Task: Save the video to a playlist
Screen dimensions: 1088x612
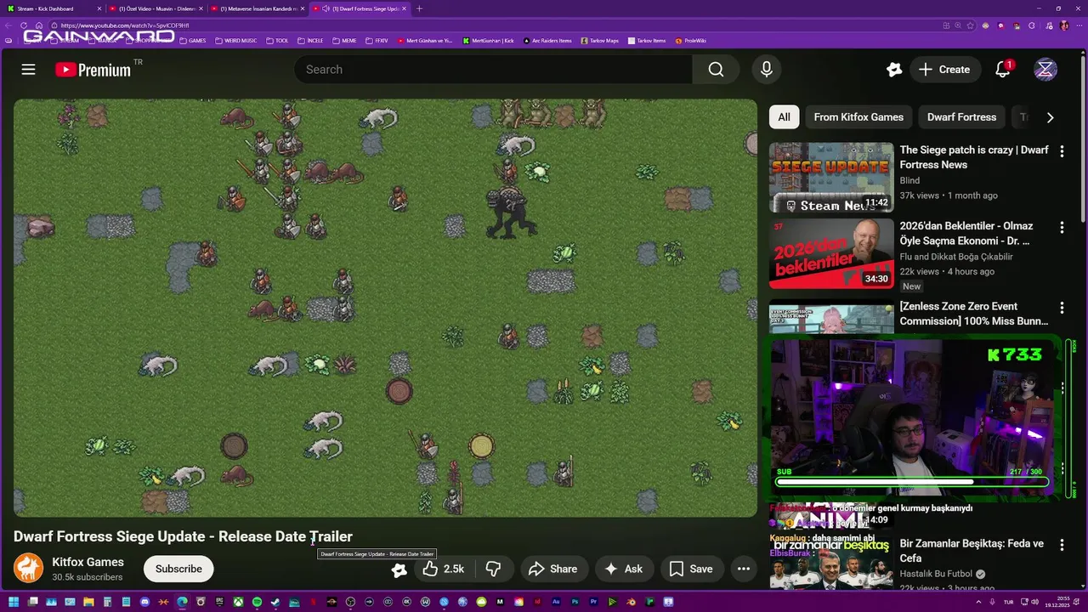Action: pyautogui.click(x=691, y=569)
